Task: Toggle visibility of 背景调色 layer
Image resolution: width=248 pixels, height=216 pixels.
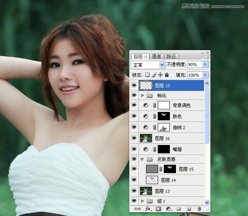Action: tap(134, 105)
